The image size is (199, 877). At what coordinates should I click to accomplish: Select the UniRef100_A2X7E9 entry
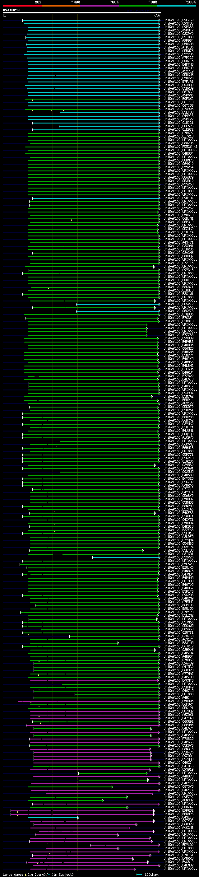coord(178,71)
